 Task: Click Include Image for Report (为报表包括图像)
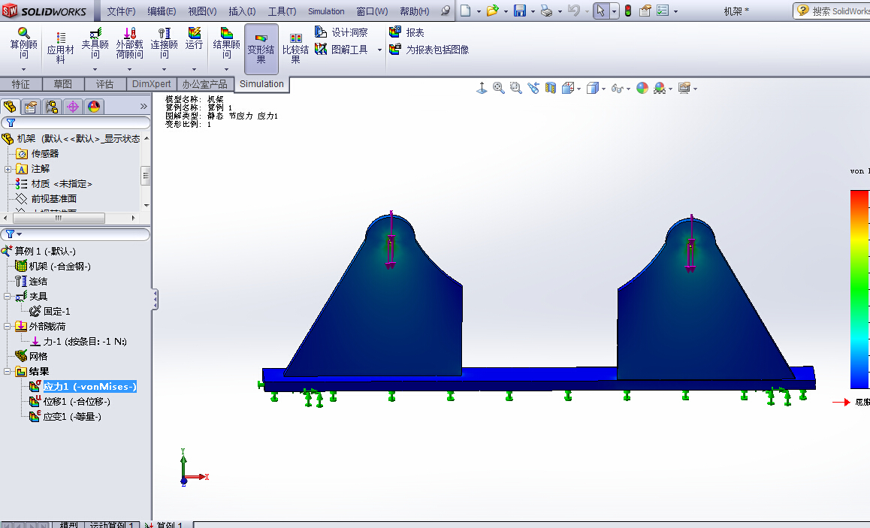429,50
